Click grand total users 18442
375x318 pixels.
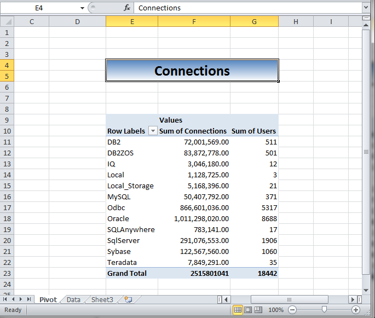click(x=267, y=273)
